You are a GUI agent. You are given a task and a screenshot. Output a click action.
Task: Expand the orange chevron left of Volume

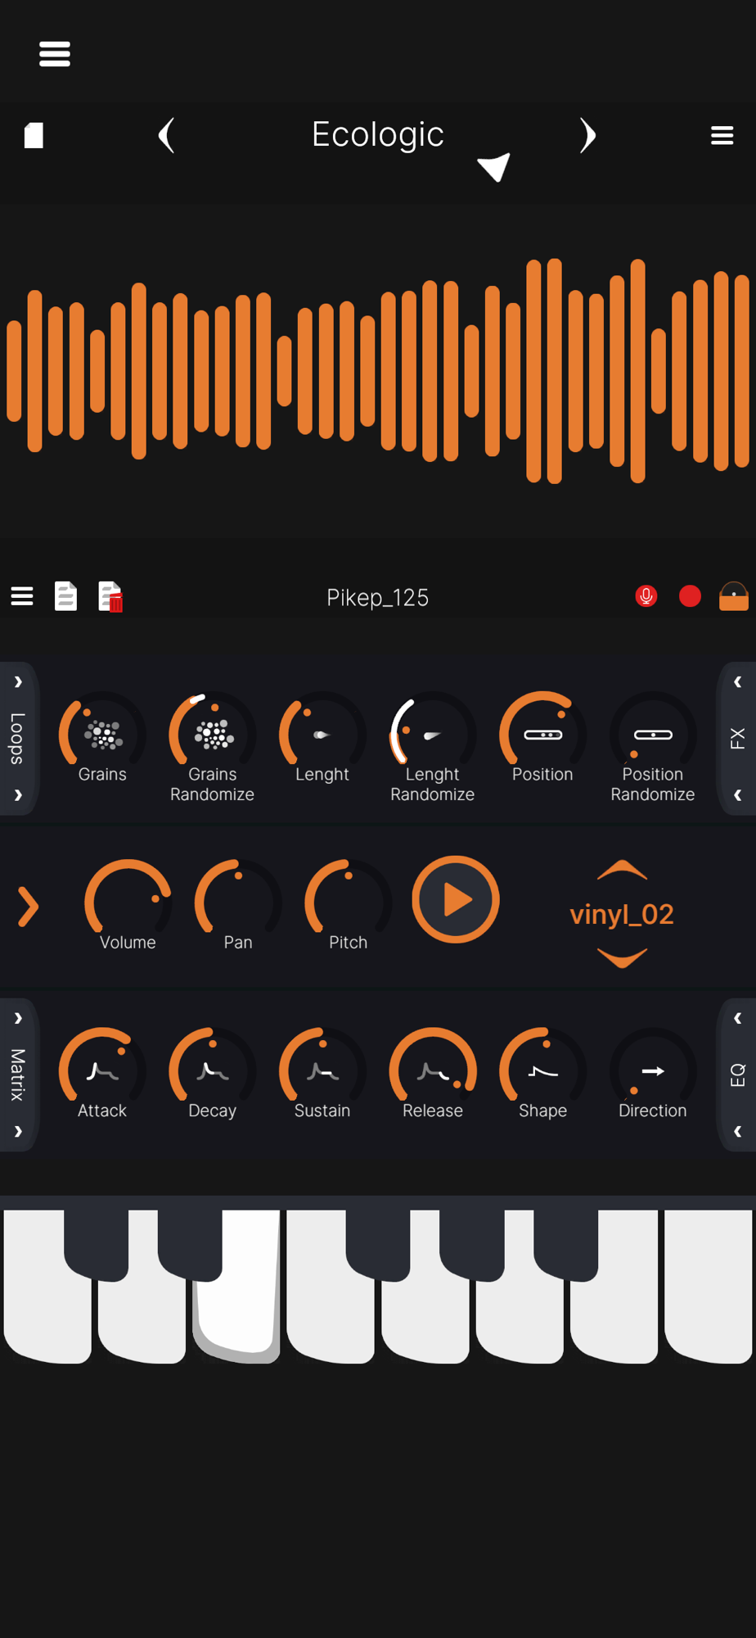[x=28, y=907]
